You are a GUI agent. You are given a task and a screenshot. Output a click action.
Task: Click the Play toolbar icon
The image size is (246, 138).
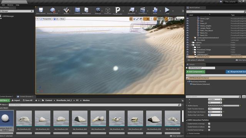click(168, 11)
